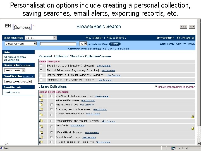Open Edit Contact Info link

point(12,60)
